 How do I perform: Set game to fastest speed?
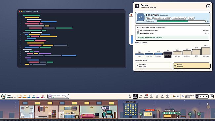click(207, 96)
